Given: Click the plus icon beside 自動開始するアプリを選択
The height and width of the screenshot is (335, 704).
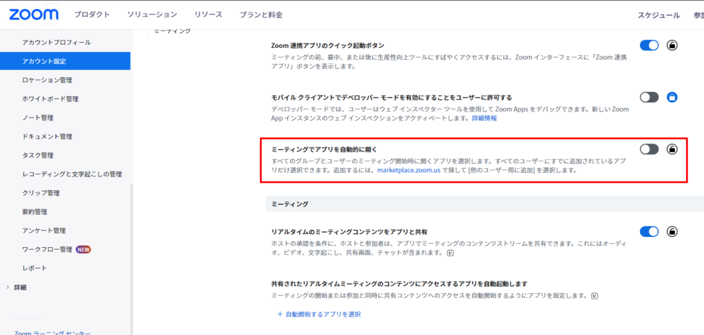Looking at the screenshot, I should (x=280, y=314).
